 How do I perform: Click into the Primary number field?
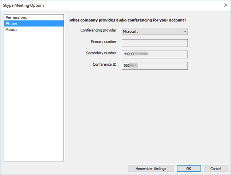(155, 43)
